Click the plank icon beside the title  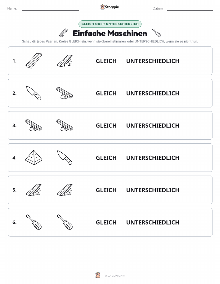point(64,33)
